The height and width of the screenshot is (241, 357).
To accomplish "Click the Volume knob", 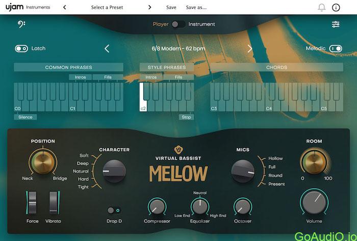I will coord(314,202).
